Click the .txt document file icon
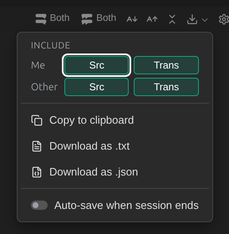229x234 pixels. 37,146
